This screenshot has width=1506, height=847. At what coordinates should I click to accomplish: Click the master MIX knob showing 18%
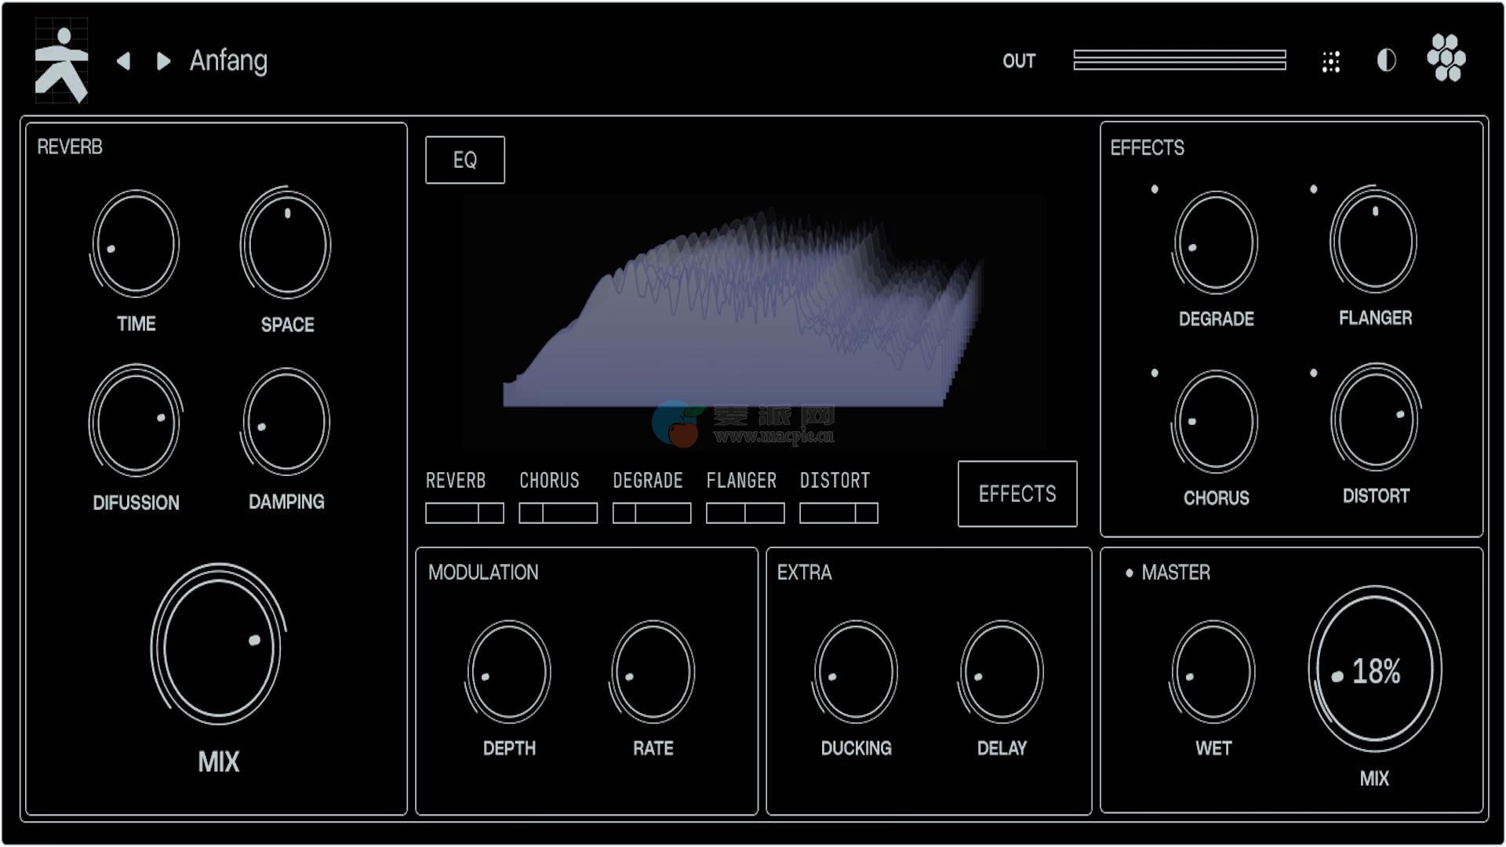click(x=1374, y=670)
